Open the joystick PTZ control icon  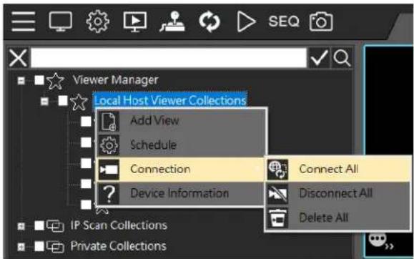click(x=172, y=21)
